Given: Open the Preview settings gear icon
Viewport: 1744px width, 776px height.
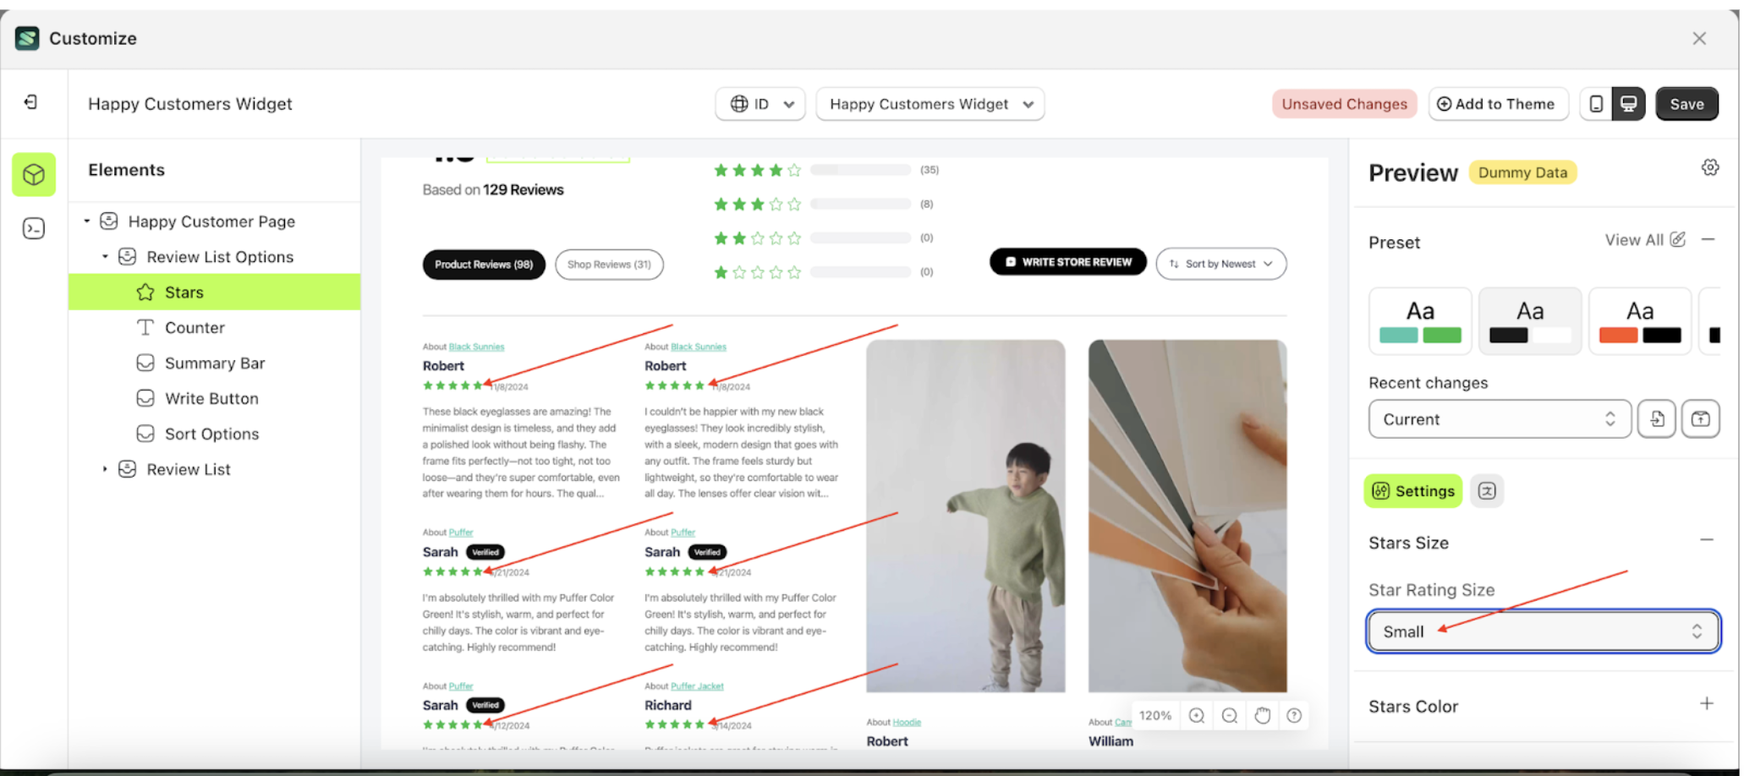Looking at the screenshot, I should (x=1709, y=167).
